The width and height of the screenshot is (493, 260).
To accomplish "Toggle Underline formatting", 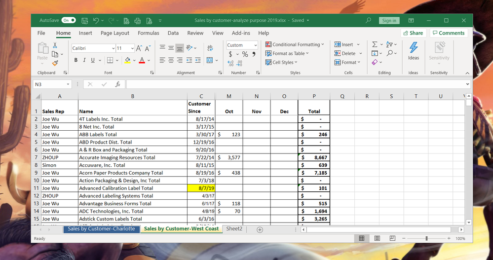I will (93, 60).
